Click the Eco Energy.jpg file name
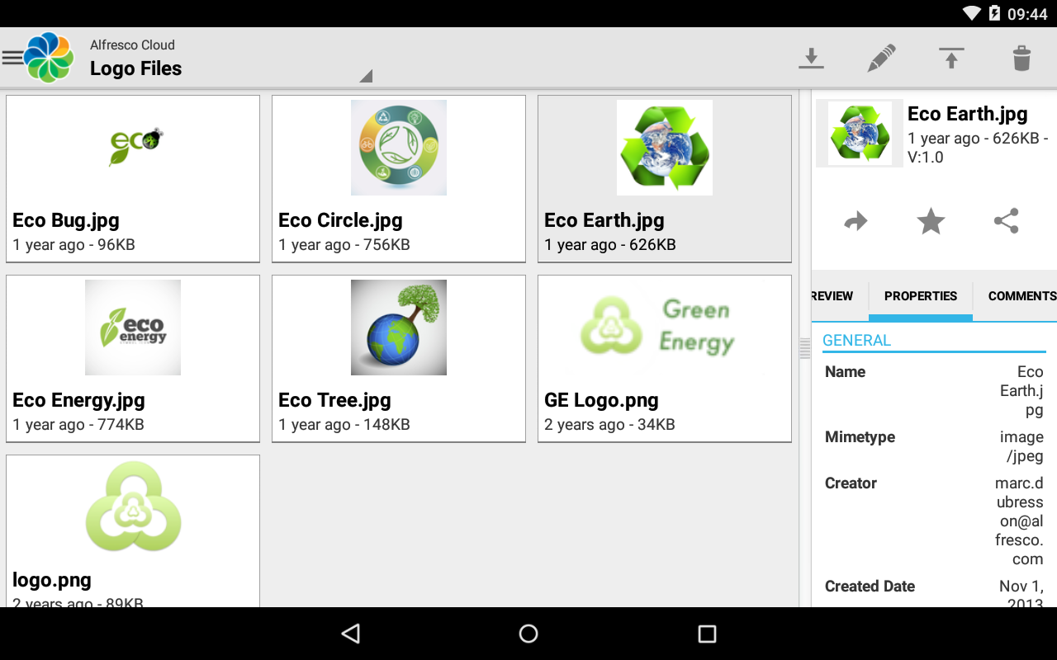Screen dimensions: 1057x660 coord(78,400)
